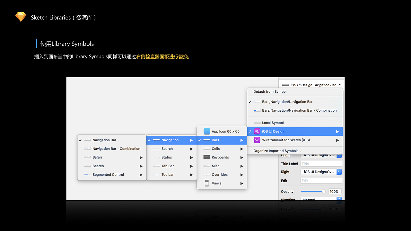The image size is (411, 231).
Task: Expand the Cells submenu
Action: [222, 149]
